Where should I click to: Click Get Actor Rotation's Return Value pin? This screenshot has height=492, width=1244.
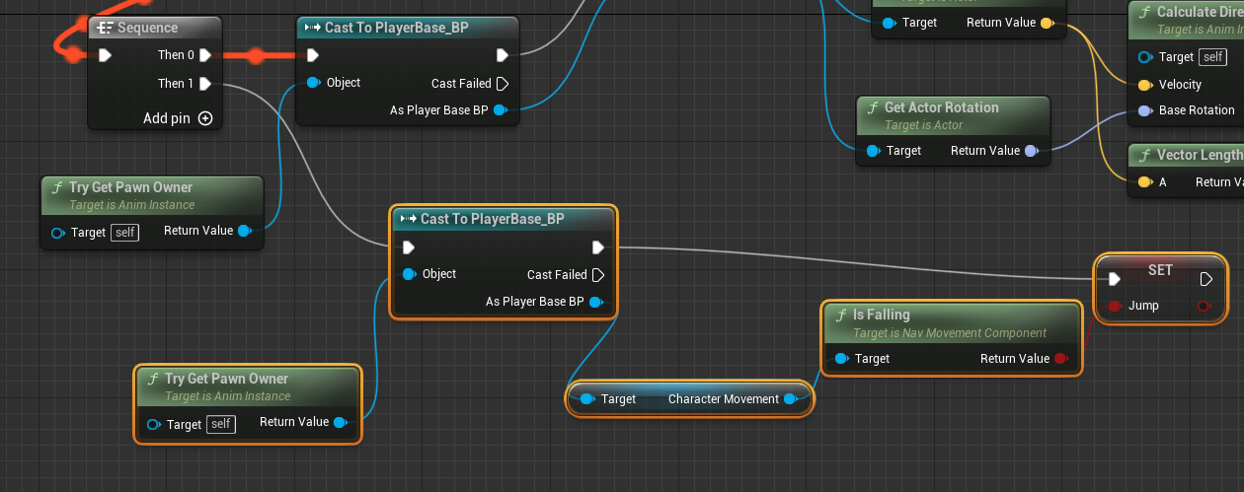(1032, 151)
